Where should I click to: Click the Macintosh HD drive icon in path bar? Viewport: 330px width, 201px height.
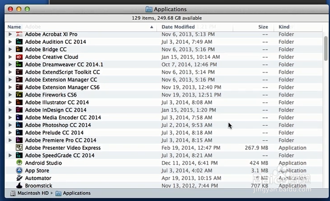tap(13, 193)
